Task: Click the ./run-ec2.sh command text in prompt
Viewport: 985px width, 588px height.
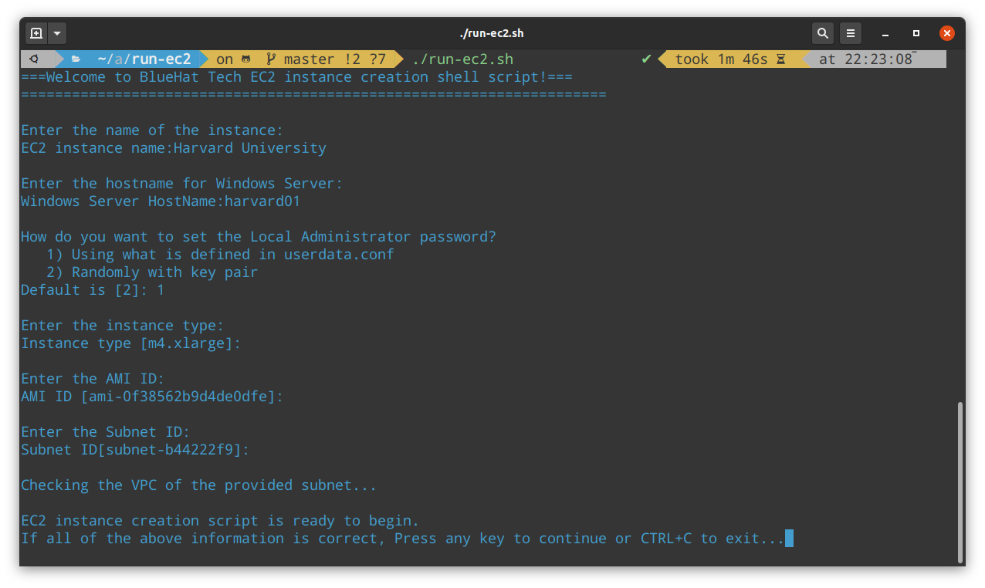Action: point(462,59)
